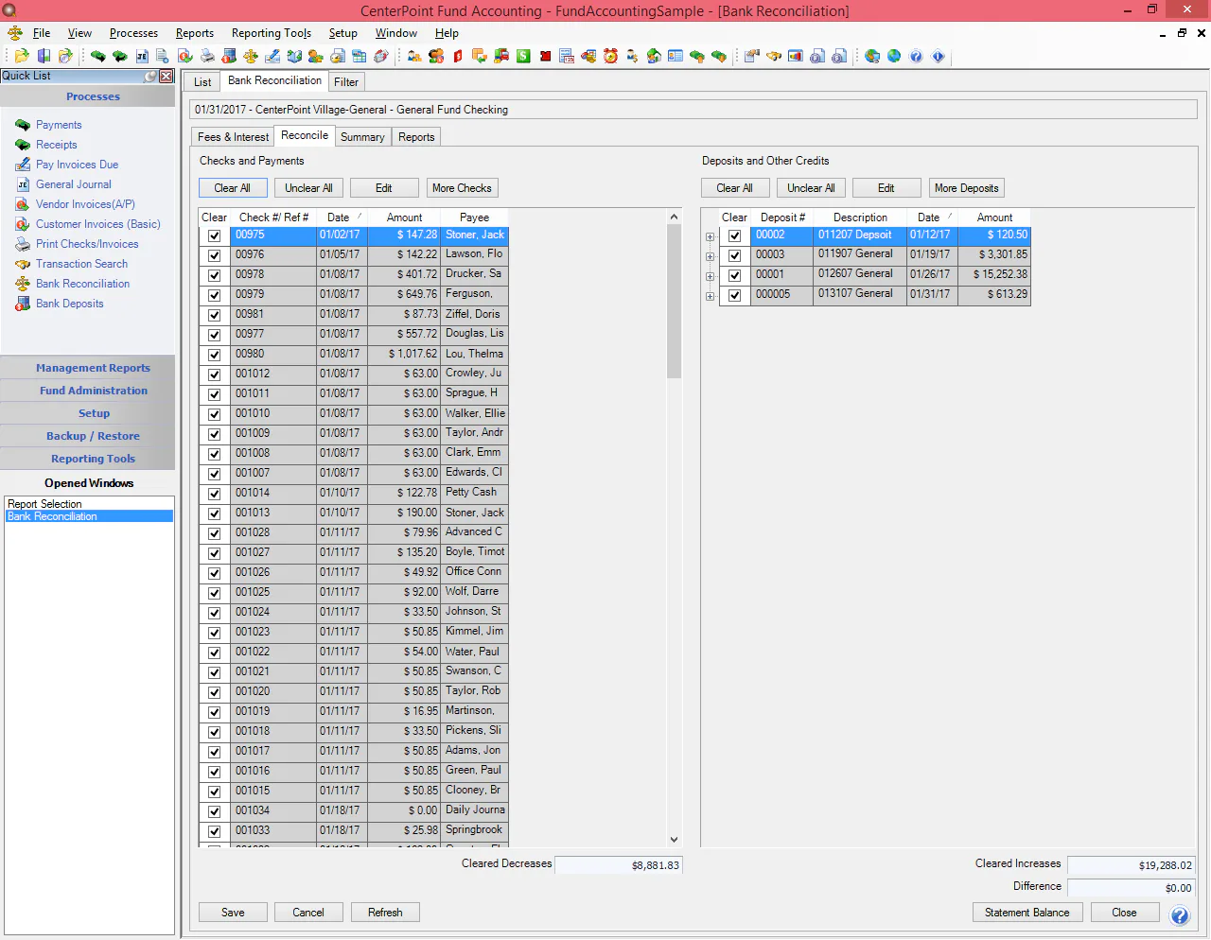Toggle the Clear checkbox for check 001034
This screenshot has width=1211, height=940.
tap(214, 811)
